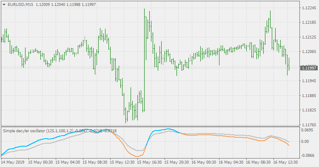
Task: Select the 14 May 2019 date label
Action: tap(13, 162)
